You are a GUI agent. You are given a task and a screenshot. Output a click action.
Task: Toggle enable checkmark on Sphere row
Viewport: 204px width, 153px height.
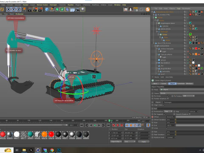tap(188, 60)
